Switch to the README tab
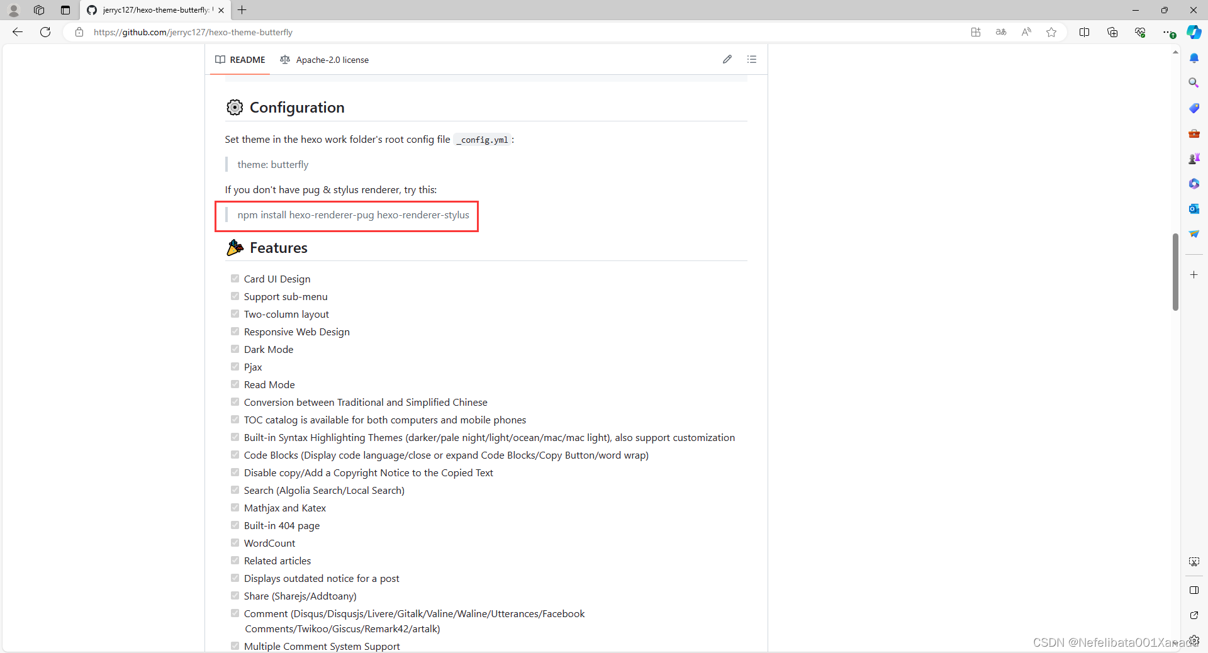1208x653 pixels. [x=240, y=60]
